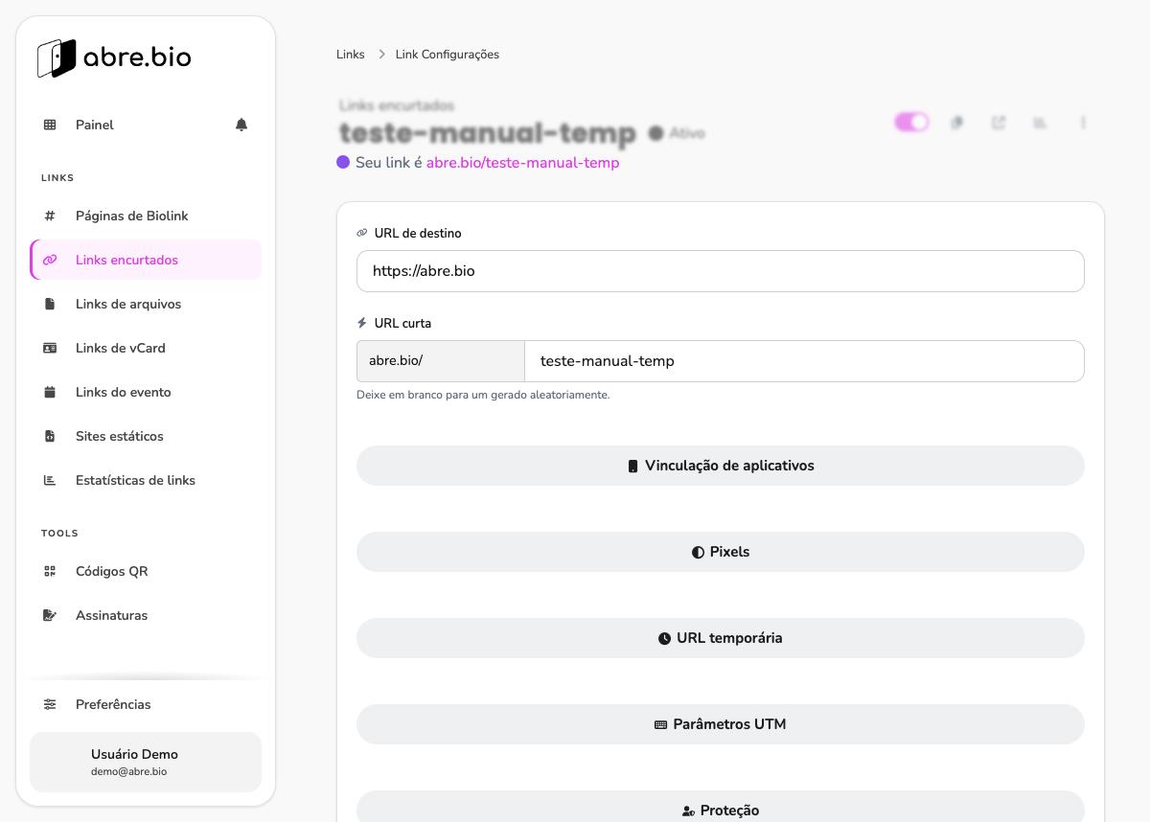Open the Painel menu item
This screenshot has width=1150, height=822.
pos(146,125)
